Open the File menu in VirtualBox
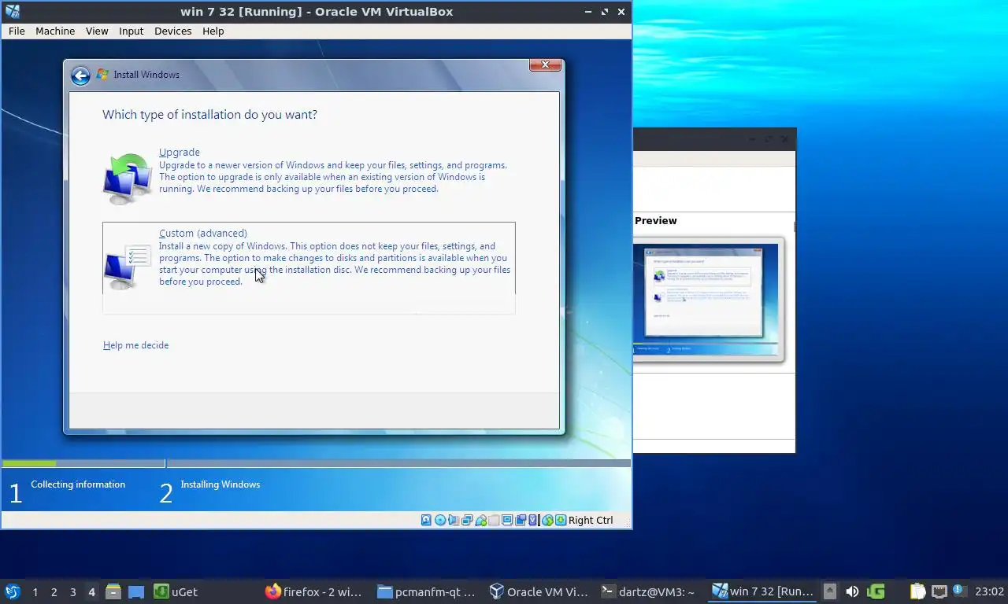 (x=17, y=31)
